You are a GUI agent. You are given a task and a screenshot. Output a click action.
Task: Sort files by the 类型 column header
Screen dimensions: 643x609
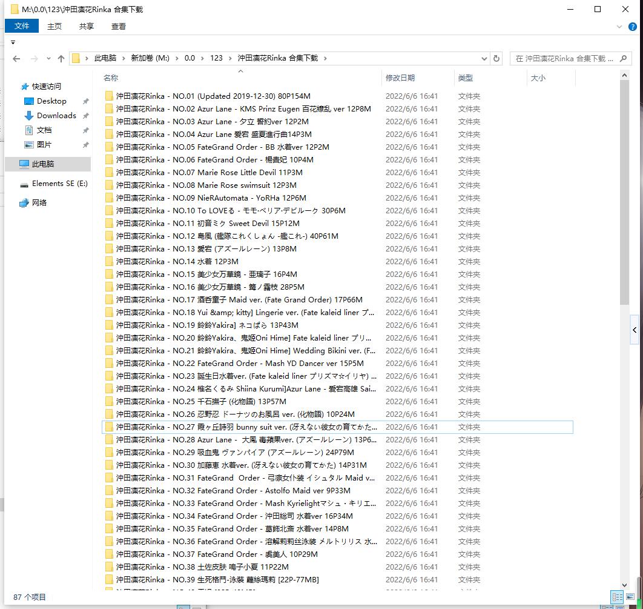point(466,78)
